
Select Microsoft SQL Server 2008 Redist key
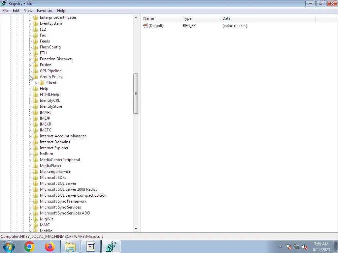coord(68,189)
